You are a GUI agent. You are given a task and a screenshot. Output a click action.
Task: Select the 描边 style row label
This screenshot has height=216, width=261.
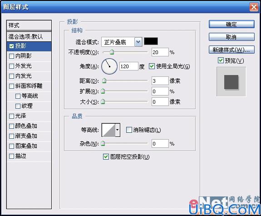20,156
